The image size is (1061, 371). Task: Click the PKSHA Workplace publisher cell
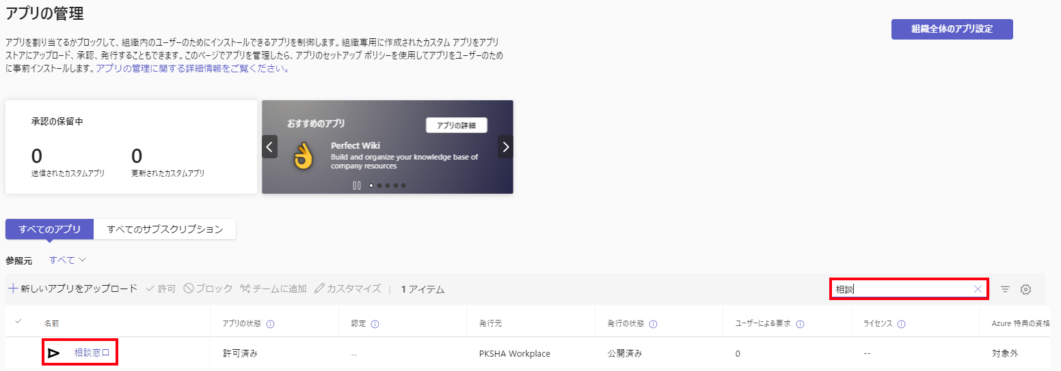515,354
